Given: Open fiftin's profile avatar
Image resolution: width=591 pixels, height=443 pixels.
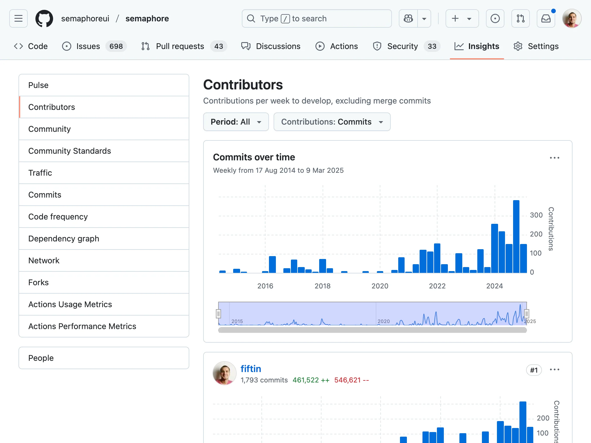Looking at the screenshot, I should click(225, 373).
